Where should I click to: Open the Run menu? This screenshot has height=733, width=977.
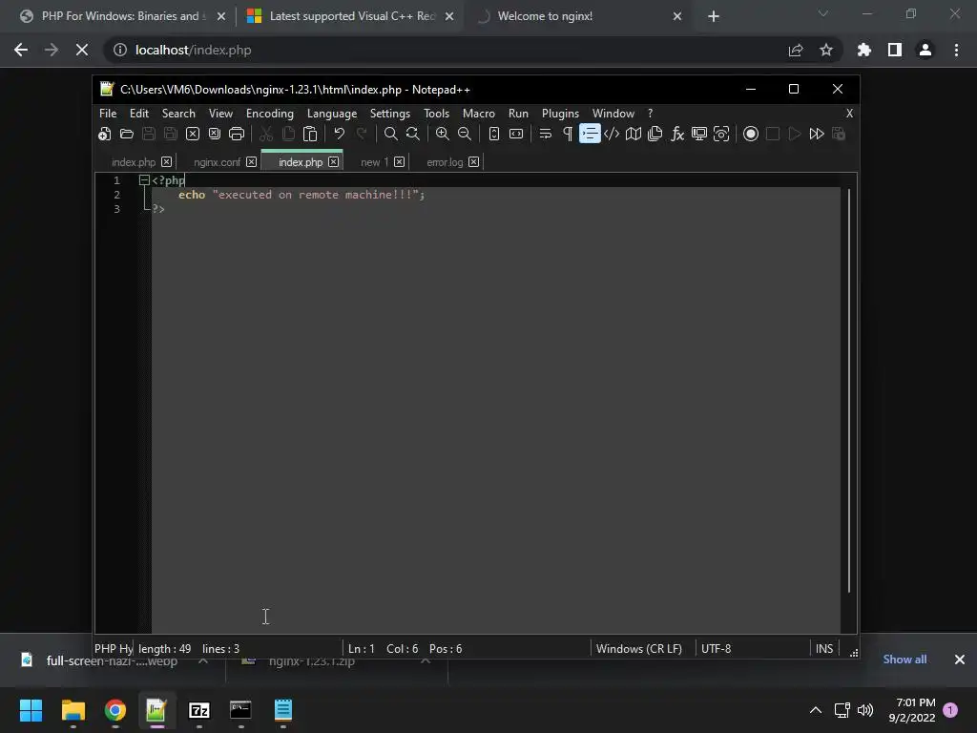click(518, 114)
